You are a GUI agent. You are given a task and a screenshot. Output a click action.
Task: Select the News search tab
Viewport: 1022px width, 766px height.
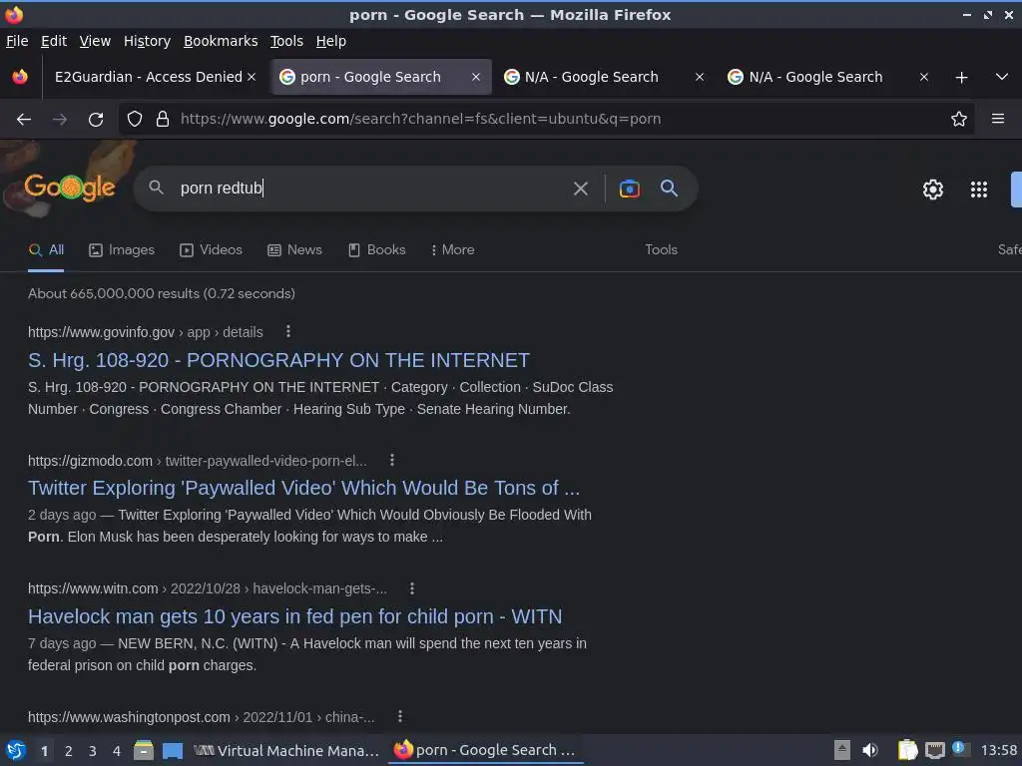click(x=294, y=249)
